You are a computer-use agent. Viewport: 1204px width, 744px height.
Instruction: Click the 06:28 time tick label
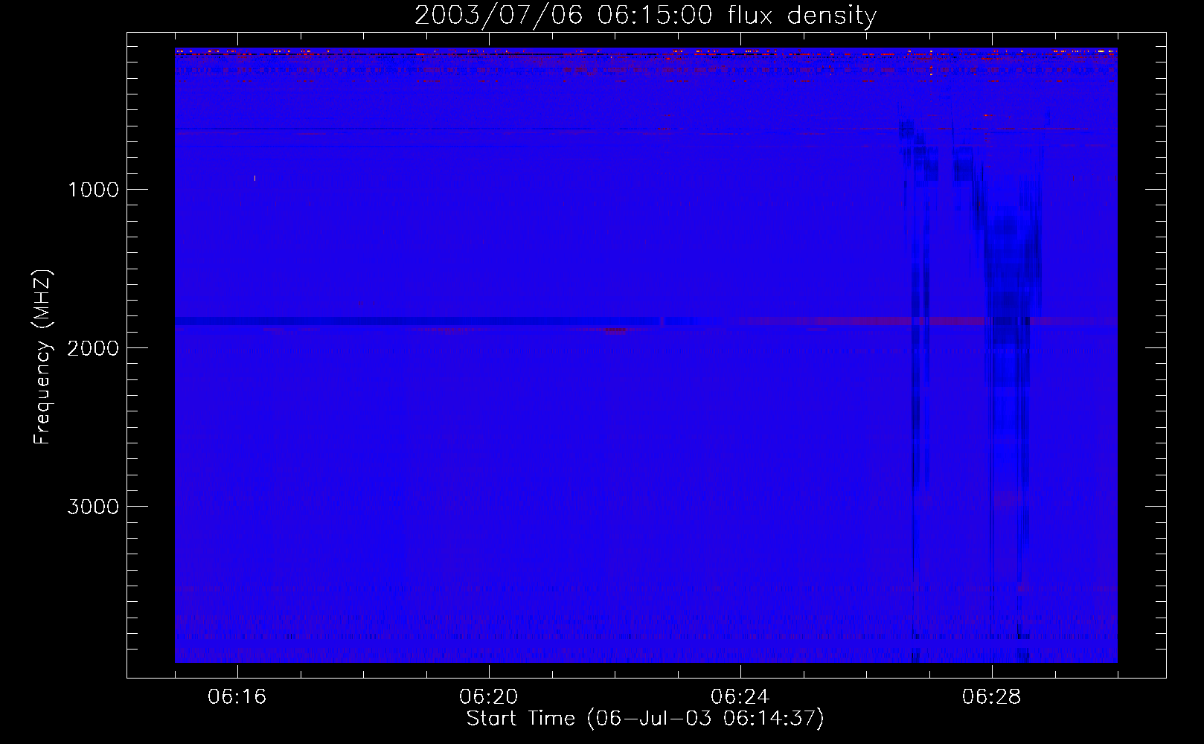click(x=992, y=697)
